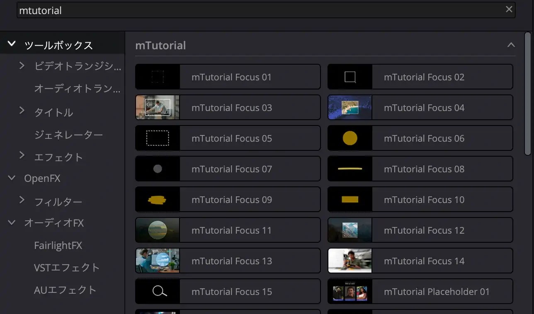Select the mTutorial Focus 10 text label
The width and height of the screenshot is (534, 314).
click(x=424, y=200)
